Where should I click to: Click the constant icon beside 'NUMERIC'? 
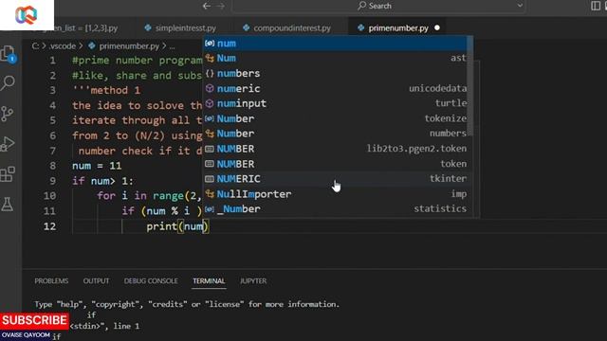pos(210,179)
